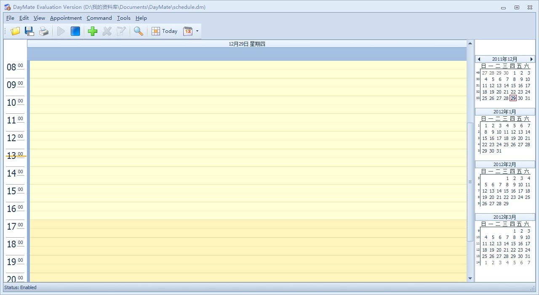
Task: Open the Tools menu
Action: click(x=123, y=18)
